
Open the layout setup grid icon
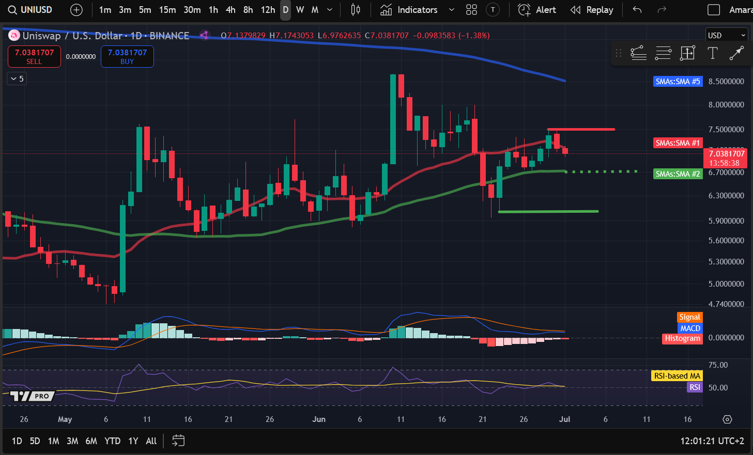(471, 10)
